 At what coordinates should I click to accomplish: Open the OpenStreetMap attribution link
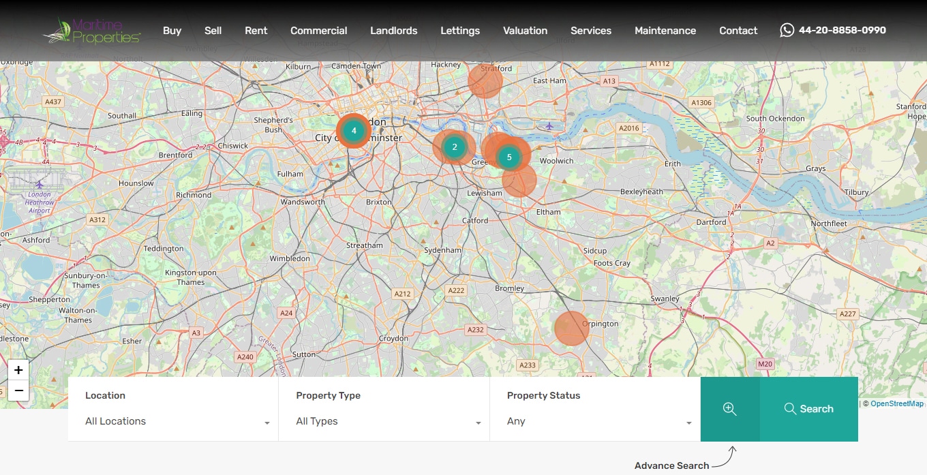[x=897, y=403]
